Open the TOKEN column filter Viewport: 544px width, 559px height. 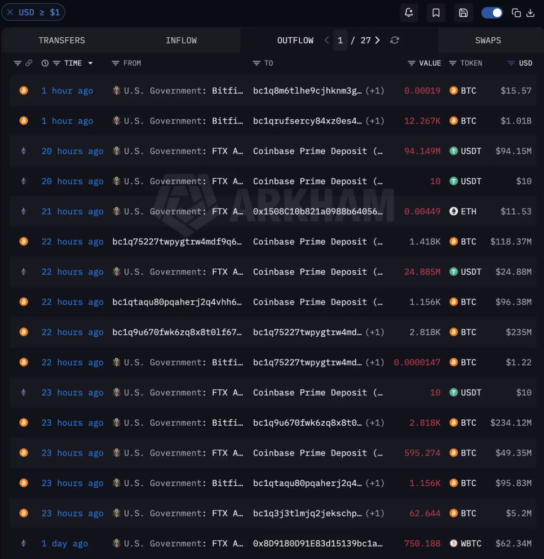click(x=452, y=63)
